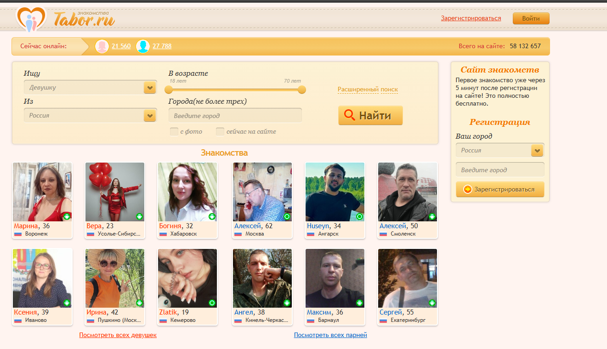Follow the "Посмотреть всех девушек" link
Image resolution: width=607 pixels, height=349 pixels.
[x=118, y=335]
